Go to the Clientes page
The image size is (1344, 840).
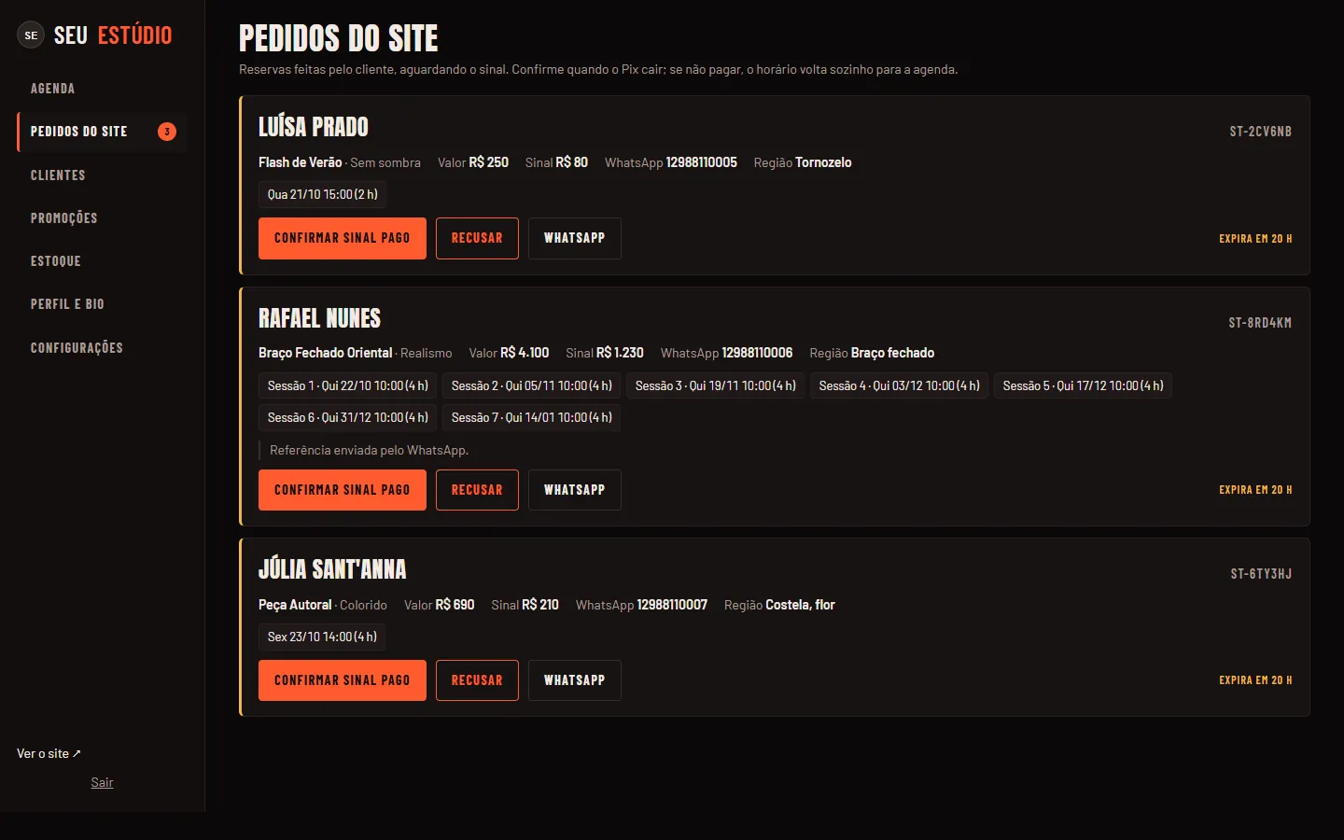[102, 175]
